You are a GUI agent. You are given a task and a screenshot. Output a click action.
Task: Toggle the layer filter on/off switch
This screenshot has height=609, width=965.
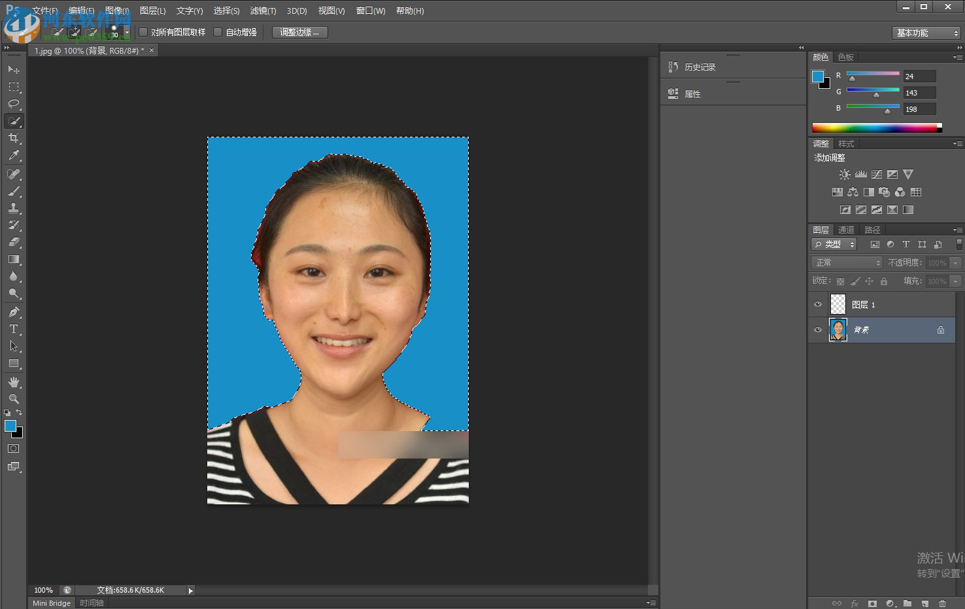tap(959, 244)
